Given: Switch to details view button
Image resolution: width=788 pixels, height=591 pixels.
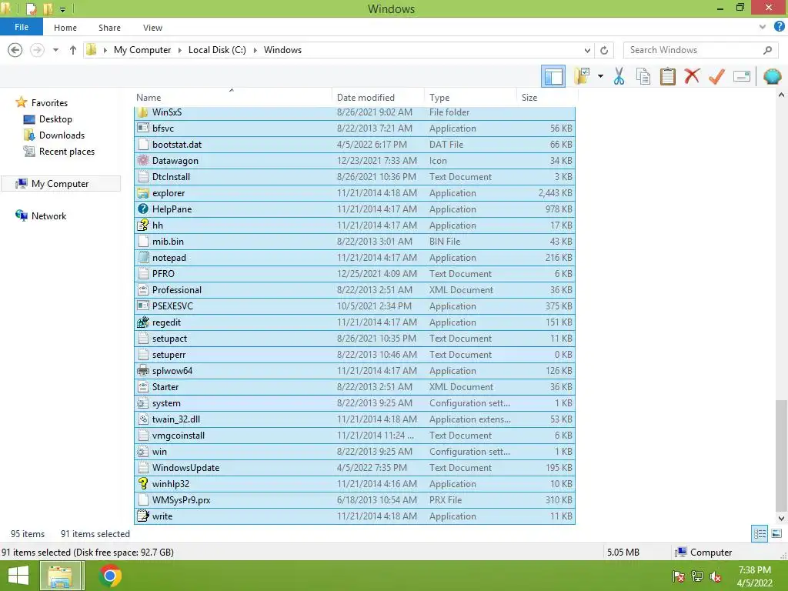Looking at the screenshot, I should (760, 533).
